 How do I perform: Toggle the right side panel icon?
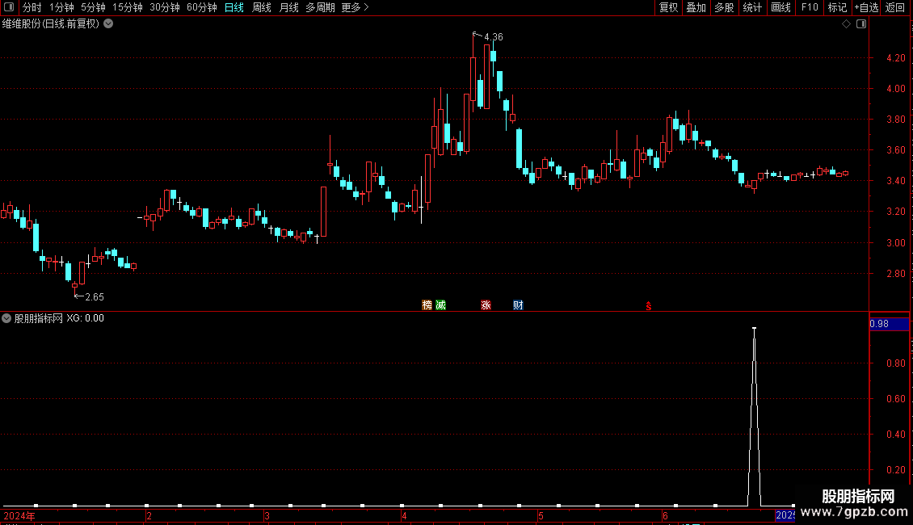[861, 24]
